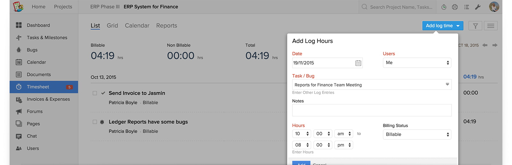Click the timer clock icon in top bar
The height and width of the screenshot is (165, 512).
pyautogui.click(x=444, y=7)
